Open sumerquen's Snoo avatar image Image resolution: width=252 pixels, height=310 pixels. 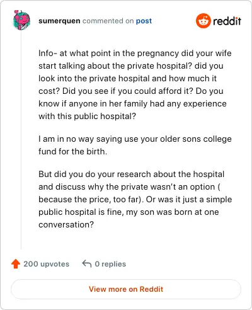21,20
